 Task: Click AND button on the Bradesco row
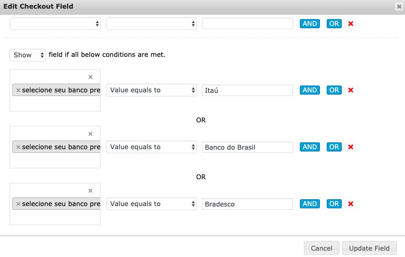pos(309,204)
